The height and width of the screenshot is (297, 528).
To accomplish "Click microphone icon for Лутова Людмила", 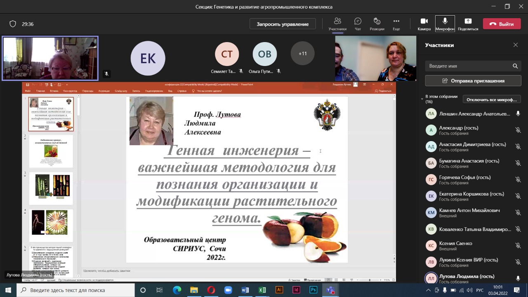I will [x=518, y=278].
